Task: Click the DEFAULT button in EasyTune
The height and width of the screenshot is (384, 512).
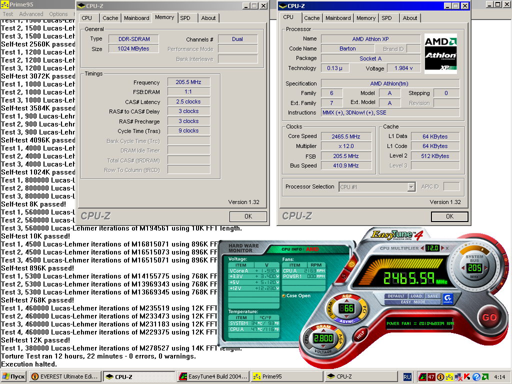Action: tap(396, 296)
